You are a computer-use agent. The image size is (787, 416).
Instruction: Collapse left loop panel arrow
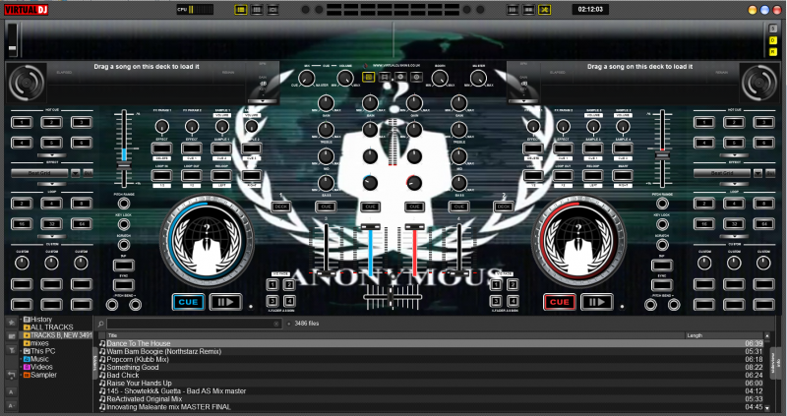tap(52, 236)
